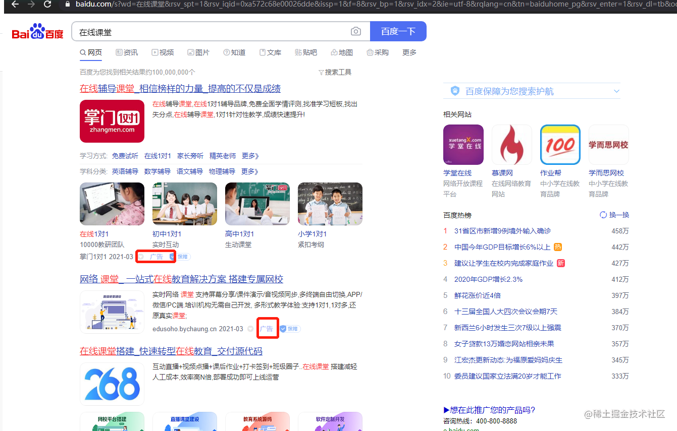677x431 pixels.
Task: Open 作业帮 100 site icon
Action: (560, 145)
